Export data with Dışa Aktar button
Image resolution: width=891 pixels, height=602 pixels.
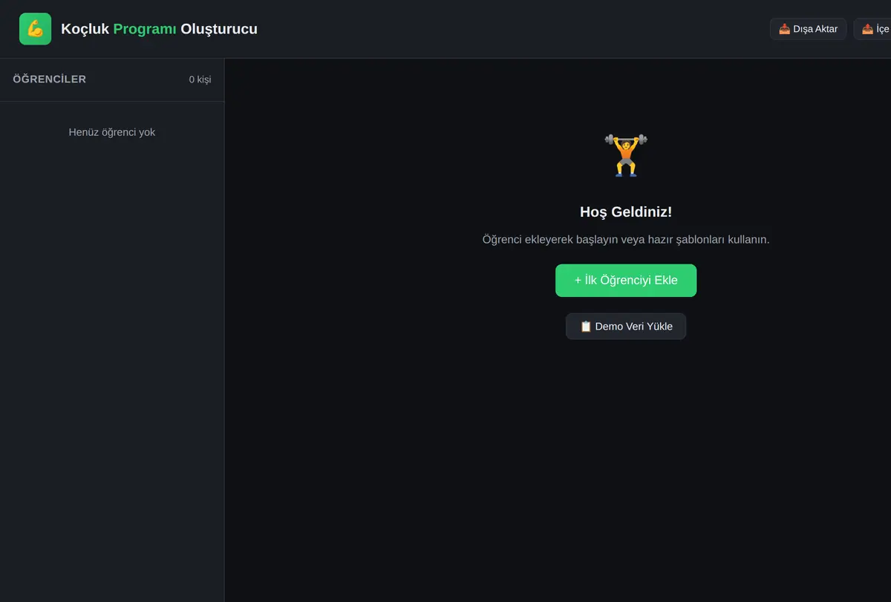click(808, 29)
